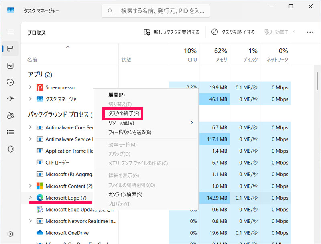Click the Application Frame Host process icon

click(x=40, y=151)
